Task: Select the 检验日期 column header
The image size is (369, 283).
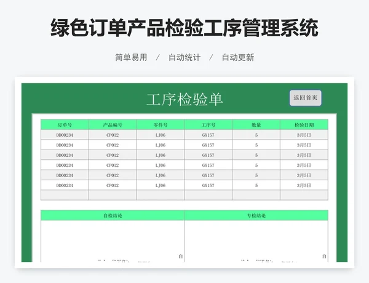Action: pos(304,125)
